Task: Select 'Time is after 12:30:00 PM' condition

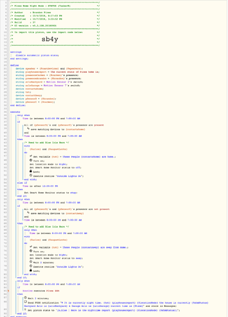Action: [41, 186]
